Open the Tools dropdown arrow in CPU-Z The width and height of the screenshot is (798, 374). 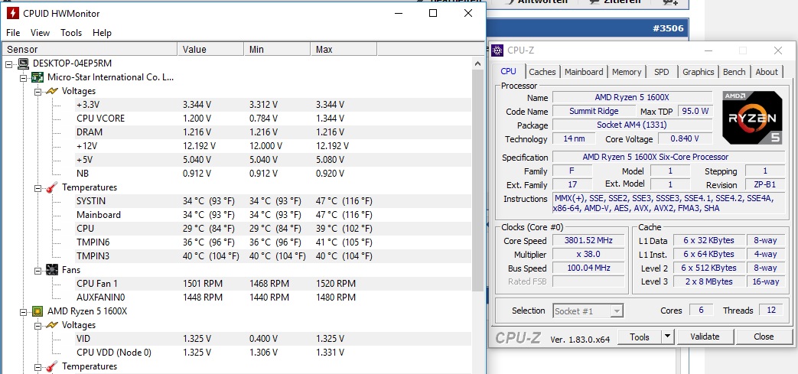(x=667, y=337)
